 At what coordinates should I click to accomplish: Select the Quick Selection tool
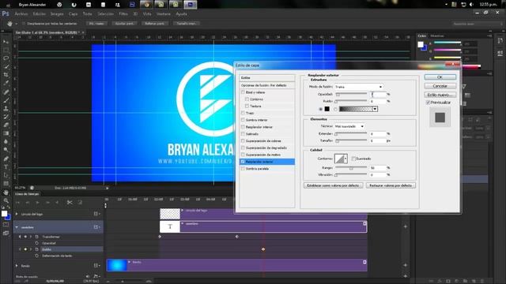6,66
